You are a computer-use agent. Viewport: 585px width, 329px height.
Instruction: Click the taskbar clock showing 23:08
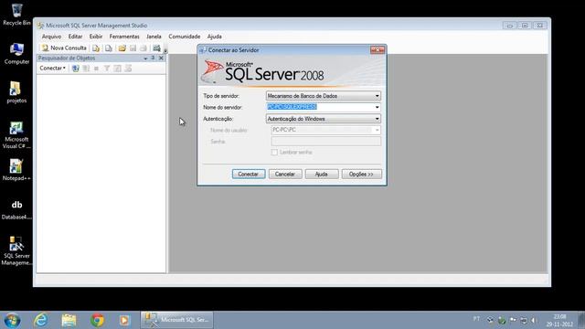559,321
